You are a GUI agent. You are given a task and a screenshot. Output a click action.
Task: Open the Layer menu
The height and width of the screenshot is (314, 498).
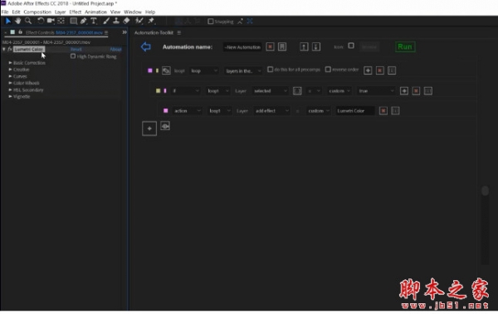(x=60, y=12)
